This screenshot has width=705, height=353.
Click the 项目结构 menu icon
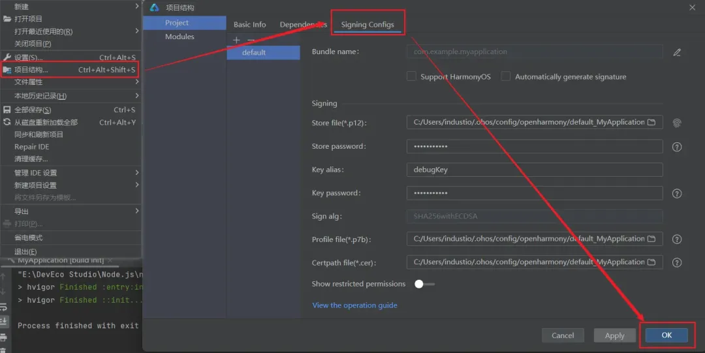point(7,70)
